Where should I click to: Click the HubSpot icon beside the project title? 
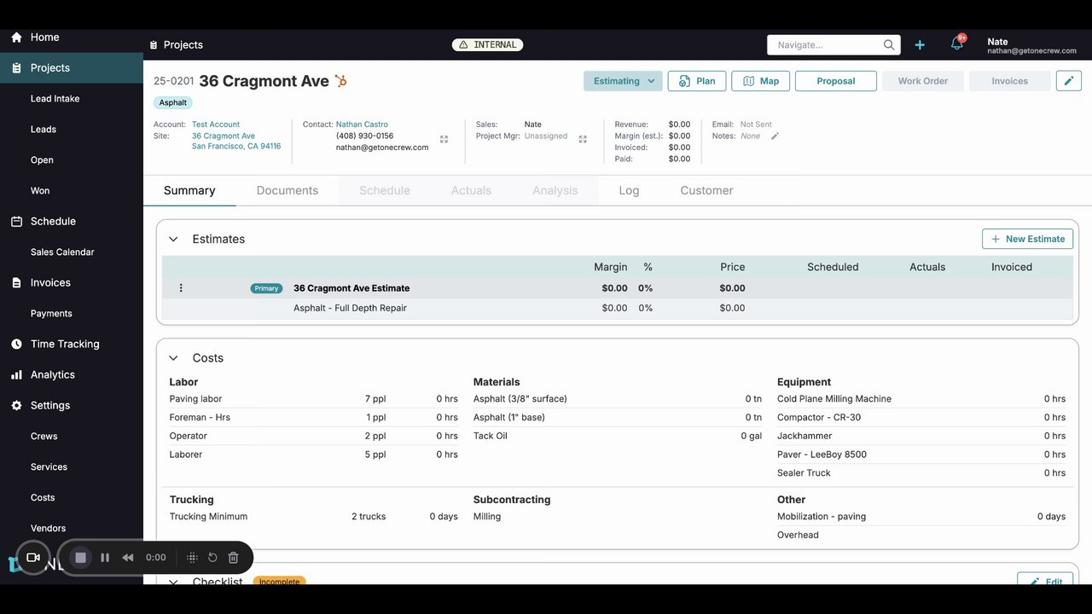click(341, 81)
